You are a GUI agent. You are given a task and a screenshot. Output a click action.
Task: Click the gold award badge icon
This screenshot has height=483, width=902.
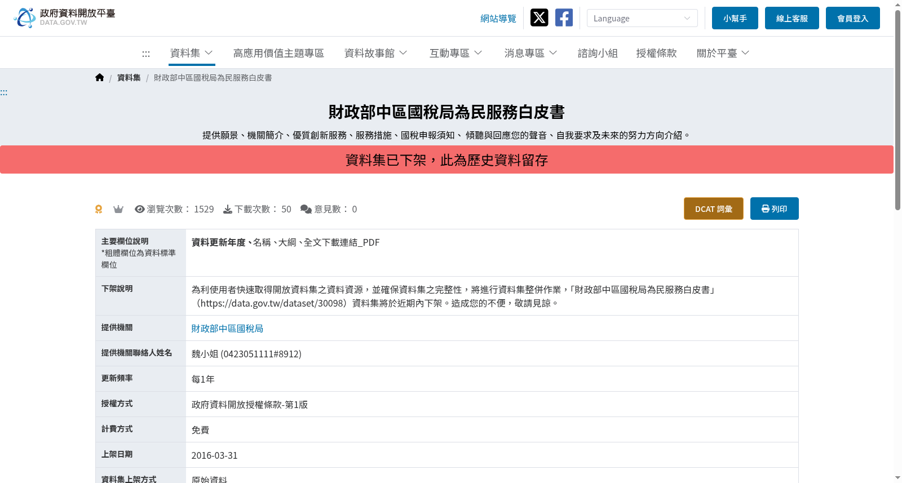tap(99, 209)
